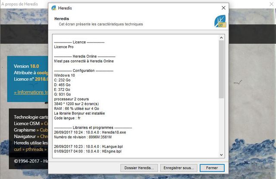276x179 pixels.
Task: Click the ©1994-2017 copyright text
Action: click(x=31, y=161)
